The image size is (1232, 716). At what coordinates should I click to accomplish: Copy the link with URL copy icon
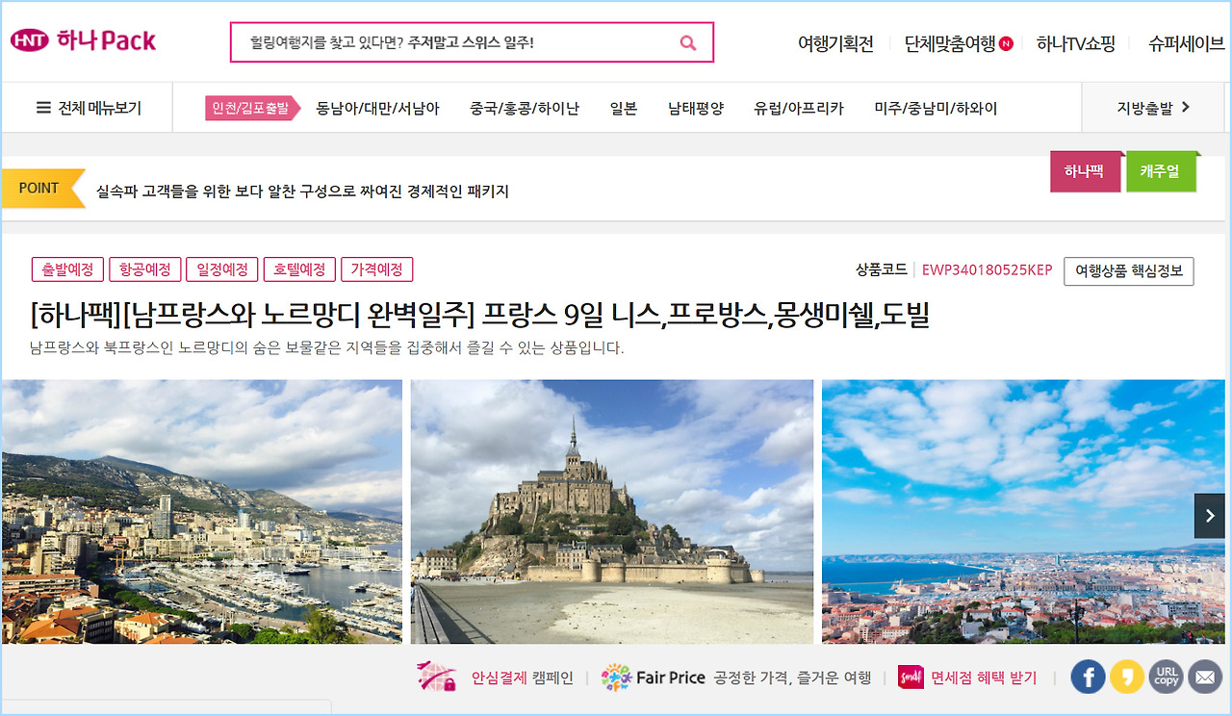click(1167, 677)
